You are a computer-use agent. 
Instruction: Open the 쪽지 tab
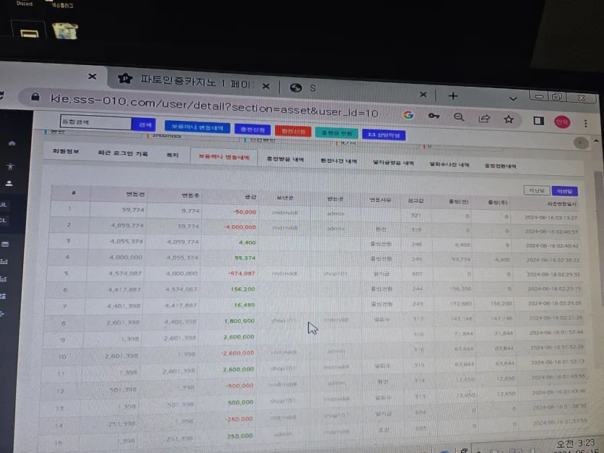(172, 155)
